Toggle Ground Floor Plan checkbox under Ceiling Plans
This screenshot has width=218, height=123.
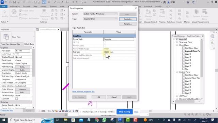[x=183, y=78]
